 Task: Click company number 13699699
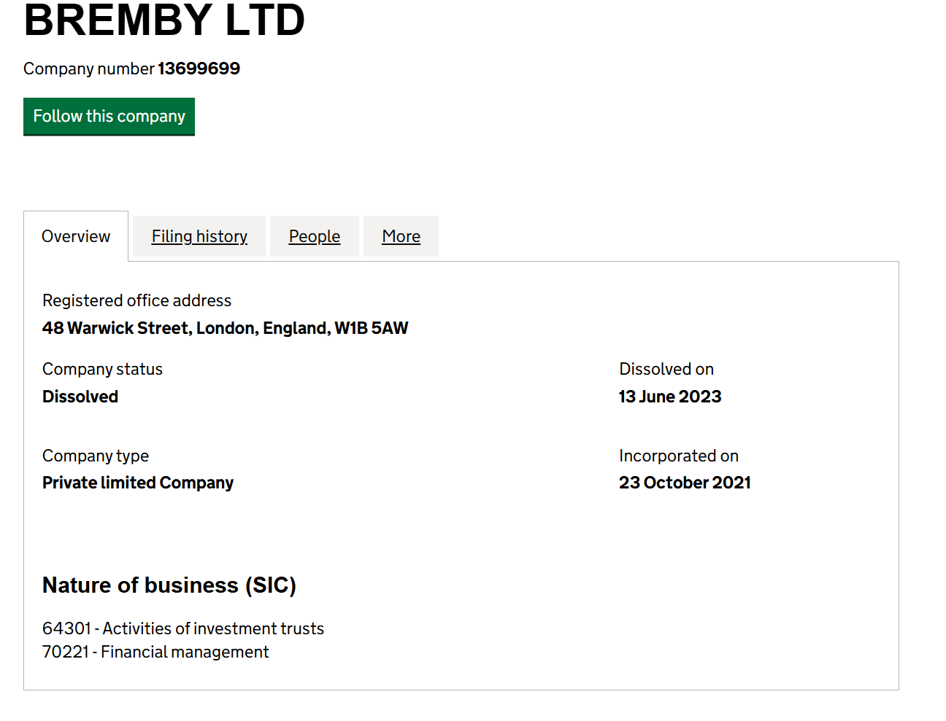pyautogui.click(x=199, y=69)
